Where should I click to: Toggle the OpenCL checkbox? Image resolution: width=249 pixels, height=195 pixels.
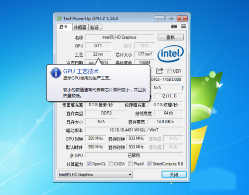click(89, 164)
